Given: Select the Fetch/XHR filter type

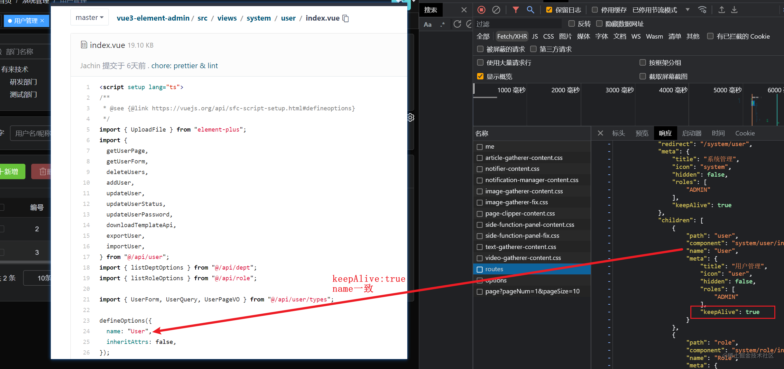Looking at the screenshot, I should click(x=512, y=36).
